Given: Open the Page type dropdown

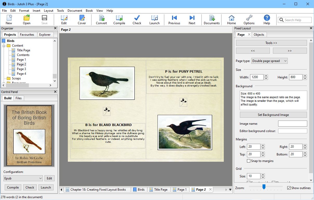Looking at the screenshot, I should (x=270, y=61).
